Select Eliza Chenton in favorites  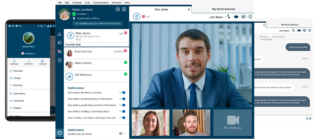click(97, 53)
